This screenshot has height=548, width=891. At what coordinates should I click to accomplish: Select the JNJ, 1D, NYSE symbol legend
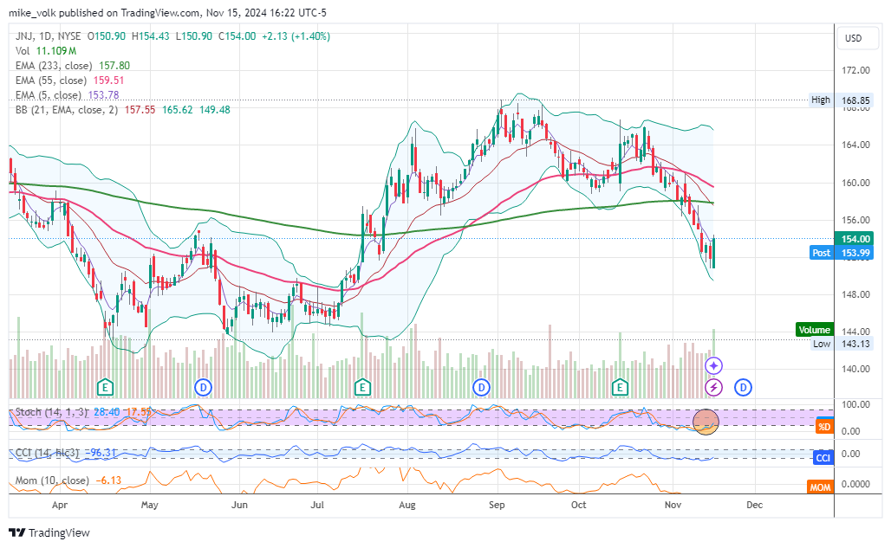coord(48,36)
